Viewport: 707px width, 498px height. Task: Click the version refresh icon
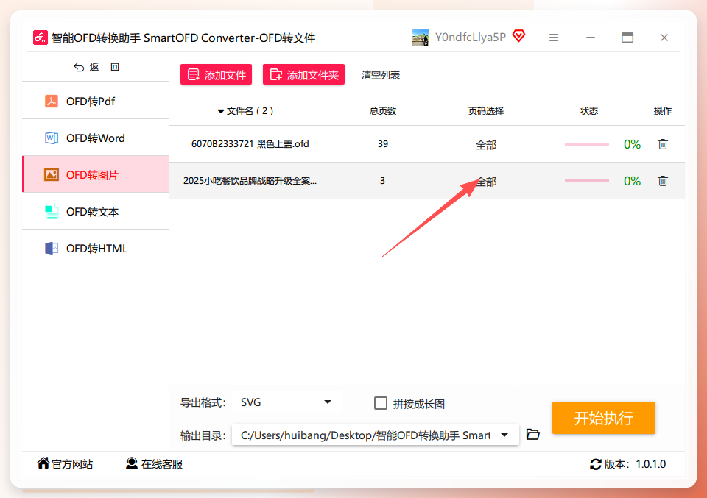596,464
